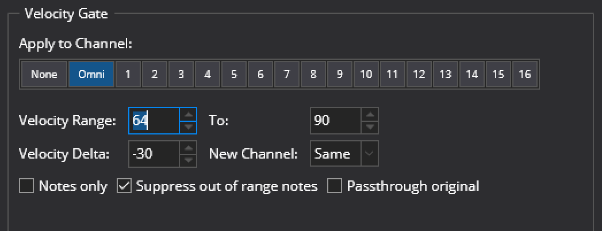Increase Velocity Range start value with up arrow
This screenshot has width=602, height=231.
click(188, 114)
